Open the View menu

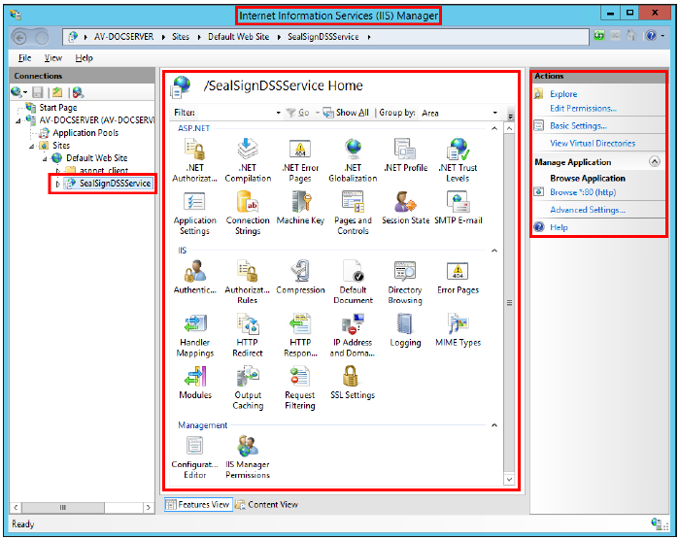pos(52,58)
